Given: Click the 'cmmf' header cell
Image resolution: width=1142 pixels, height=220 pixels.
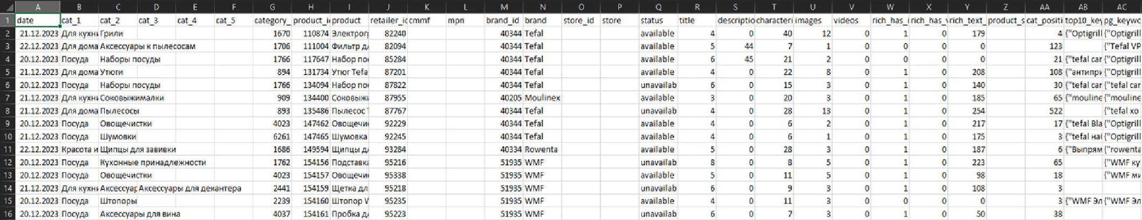Looking at the screenshot, I should [x=427, y=20].
